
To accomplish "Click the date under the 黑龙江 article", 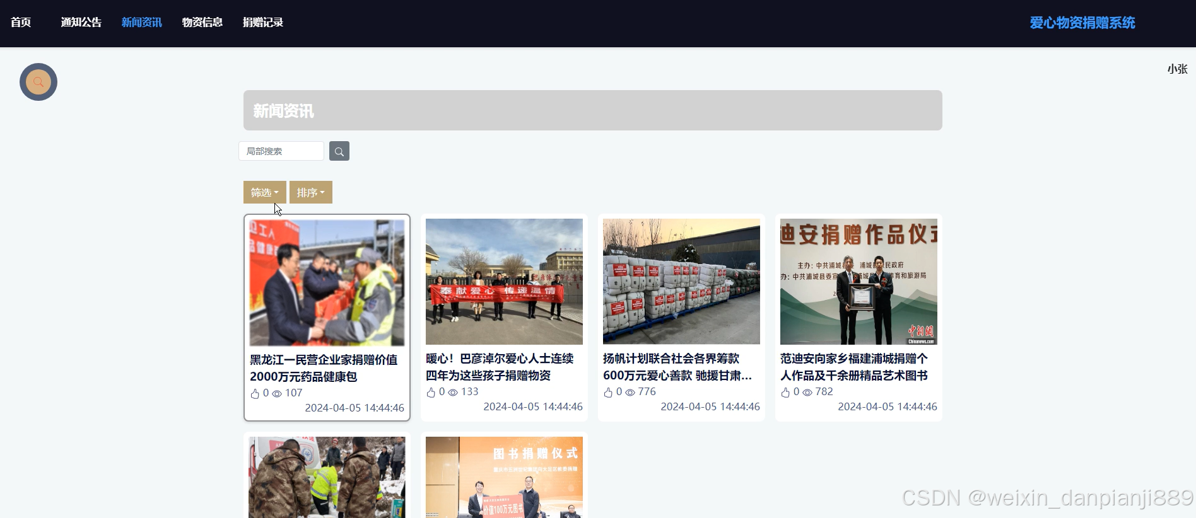I will click(355, 408).
